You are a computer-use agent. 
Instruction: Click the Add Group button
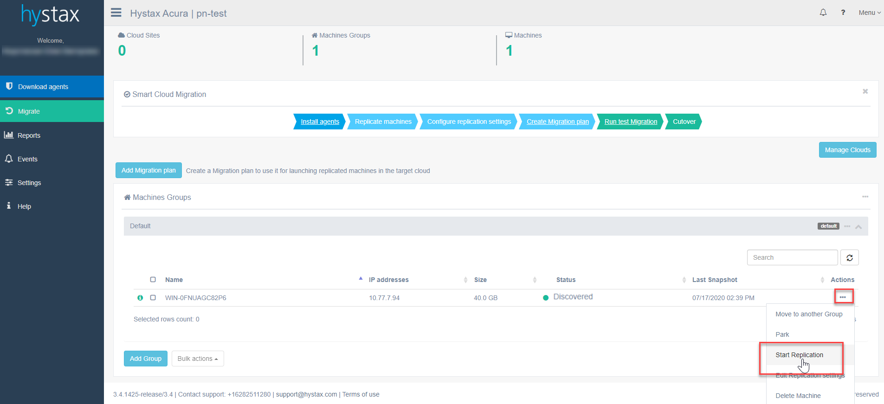click(146, 359)
